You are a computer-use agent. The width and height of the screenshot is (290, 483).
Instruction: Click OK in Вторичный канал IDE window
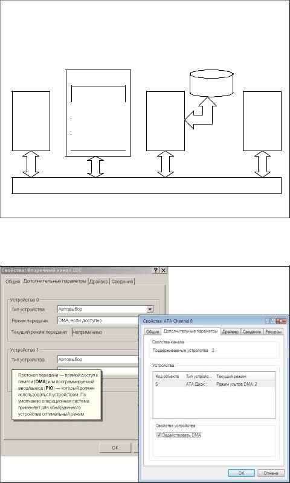click(x=115, y=448)
